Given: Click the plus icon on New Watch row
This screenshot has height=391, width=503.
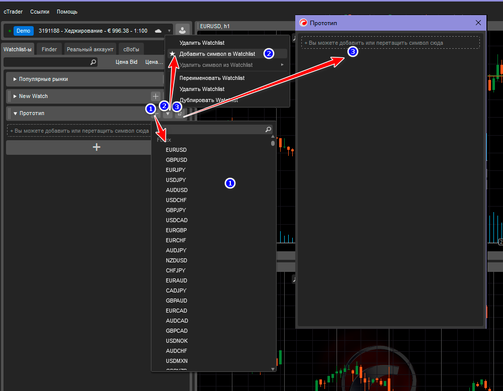Looking at the screenshot, I should (x=155, y=96).
